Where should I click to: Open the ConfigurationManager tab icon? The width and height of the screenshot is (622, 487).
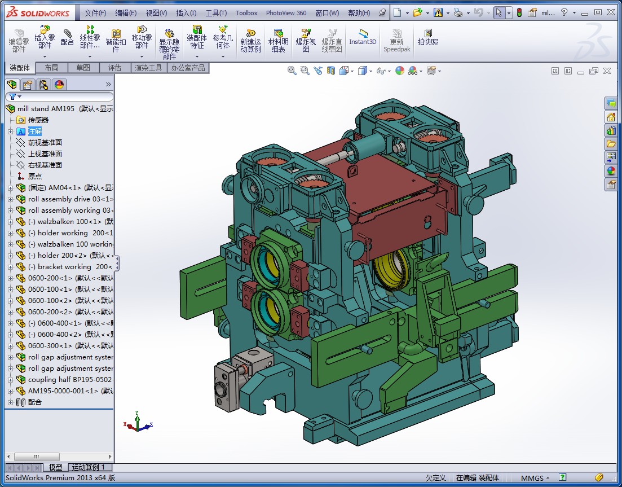(43, 85)
